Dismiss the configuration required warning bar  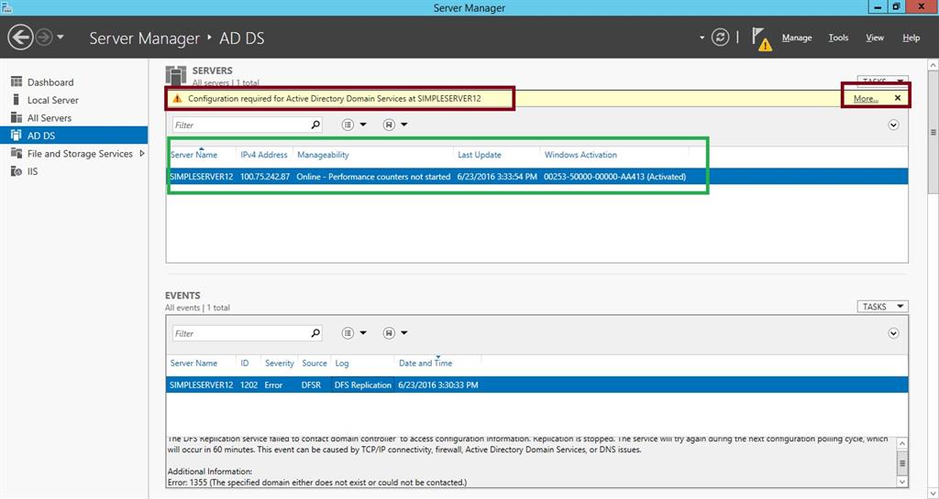pos(898,98)
